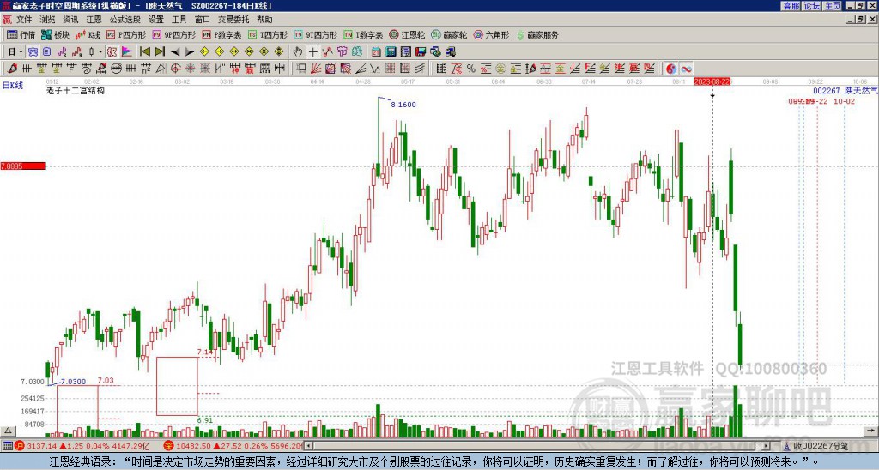Open 赢家服务 with the dollar icon
This screenshot has width=879, height=470.
537,34
